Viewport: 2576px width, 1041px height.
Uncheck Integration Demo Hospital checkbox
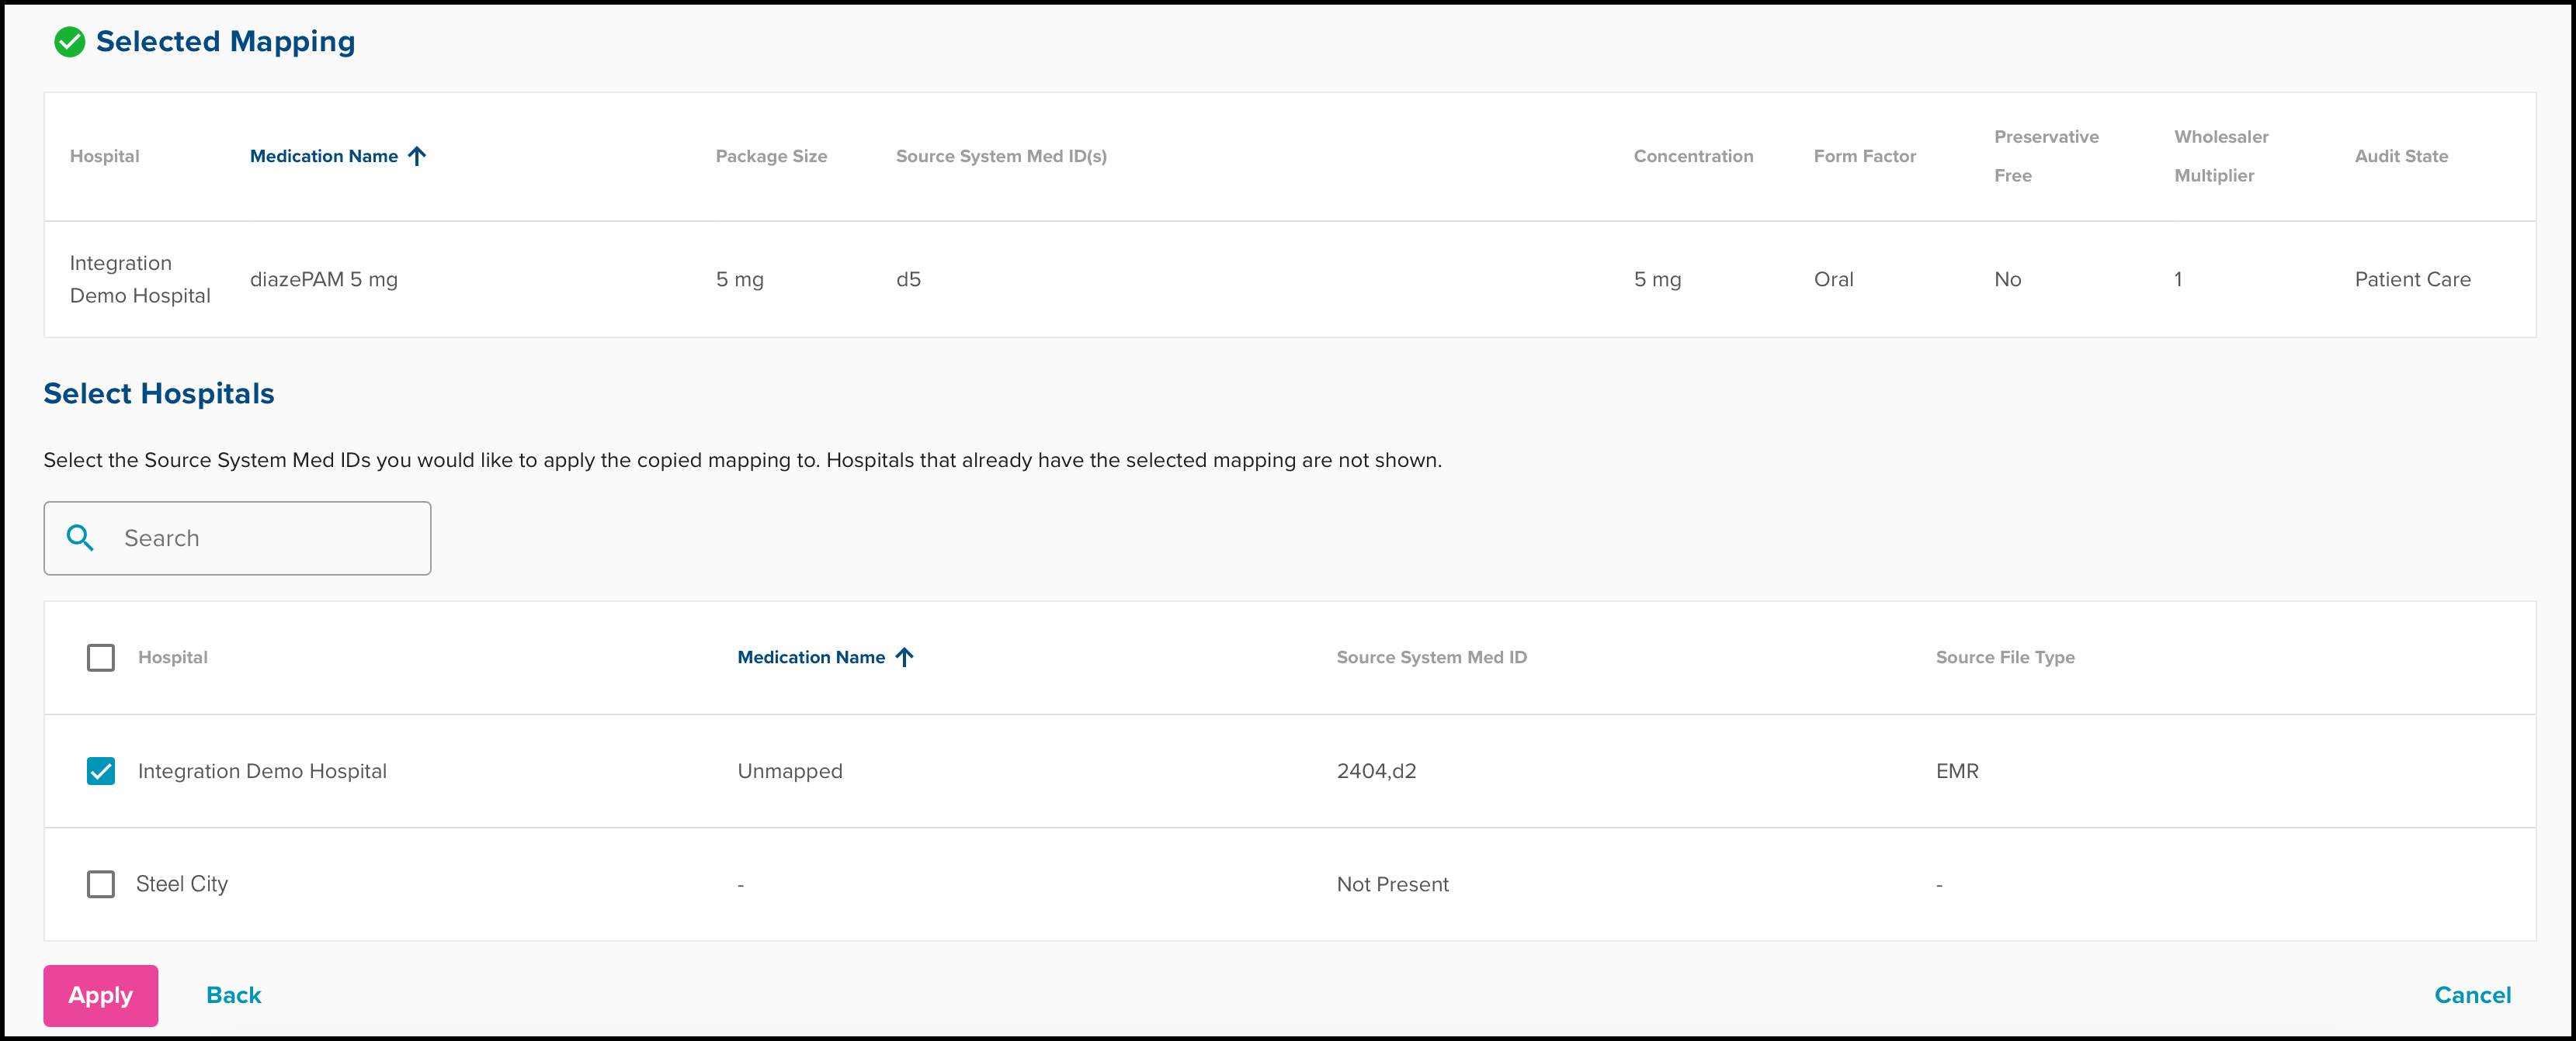click(x=100, y=771)
